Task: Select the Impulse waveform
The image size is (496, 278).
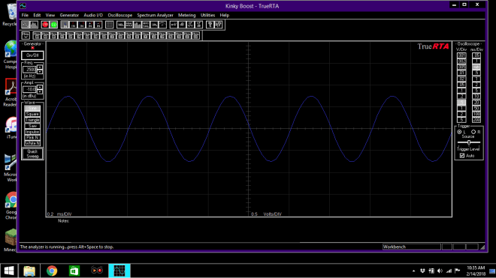Action: pyautogui.click(x=32, y=132)
